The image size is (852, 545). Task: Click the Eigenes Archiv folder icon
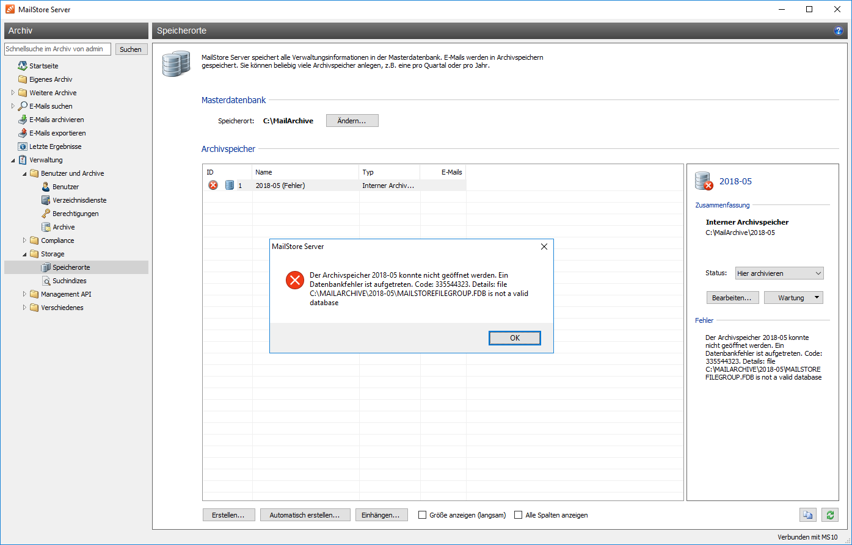point(23,79)
